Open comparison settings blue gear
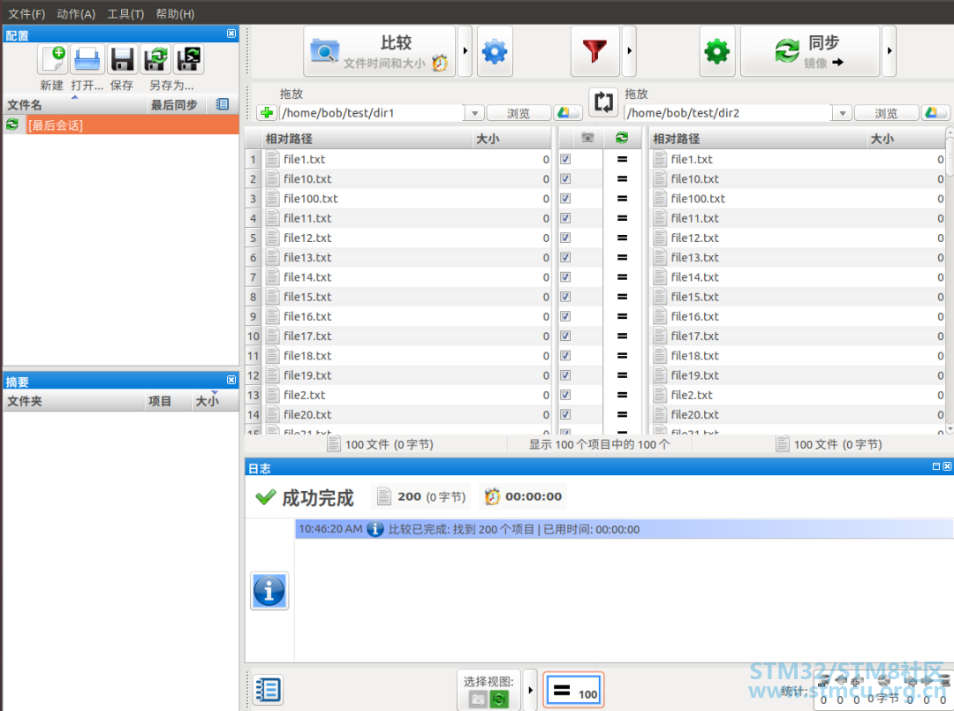The width and height of the screenshot is (954, 711). [x=495, y=51]
